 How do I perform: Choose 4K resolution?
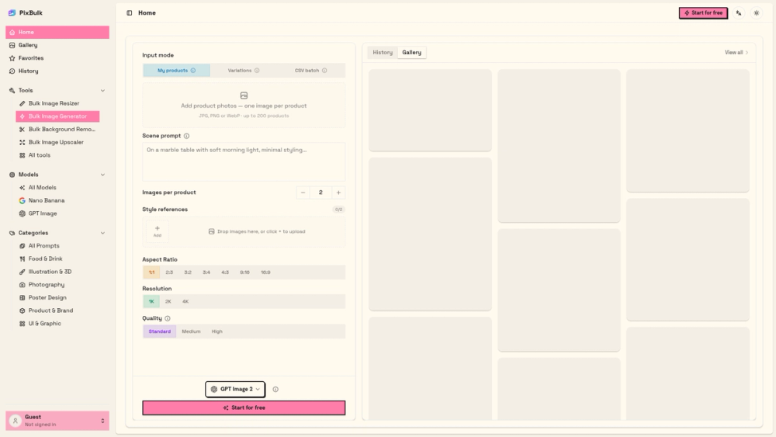coord(185,301)
